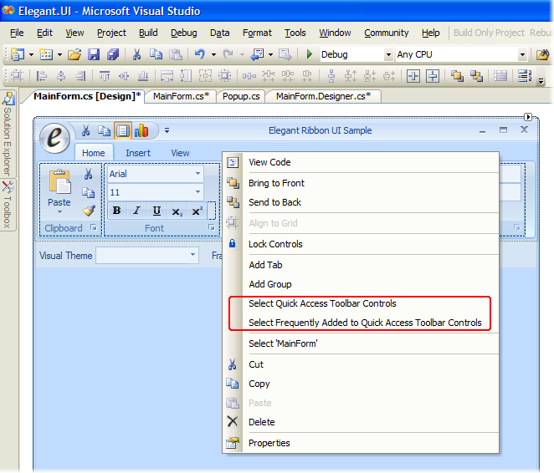
Task: Toggle Superscript formatting button
Action: click(197, 211)
